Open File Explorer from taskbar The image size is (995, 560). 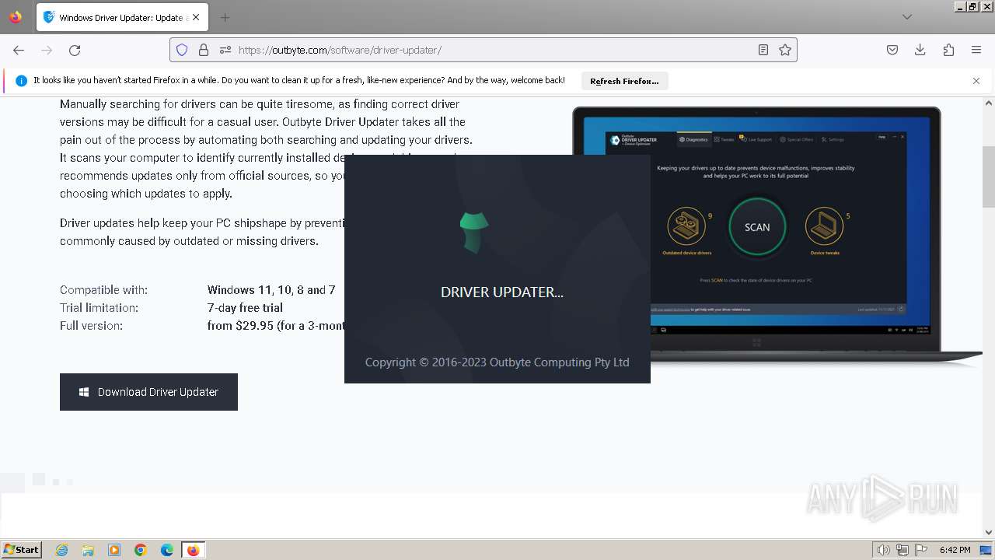(88, 550)
